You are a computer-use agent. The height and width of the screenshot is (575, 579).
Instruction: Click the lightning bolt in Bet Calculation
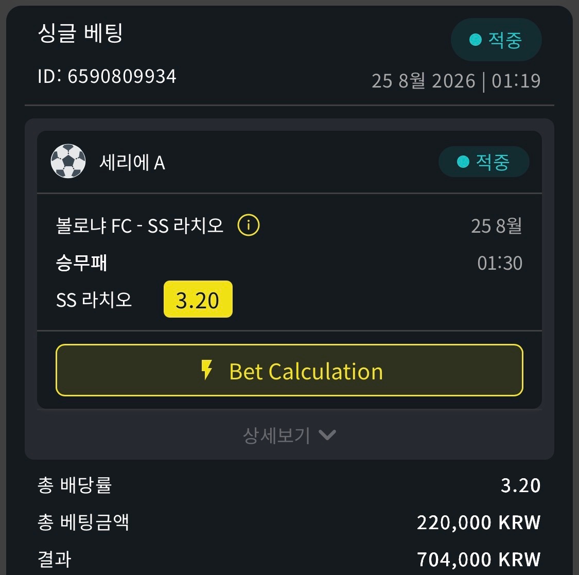tap(206, 370)
